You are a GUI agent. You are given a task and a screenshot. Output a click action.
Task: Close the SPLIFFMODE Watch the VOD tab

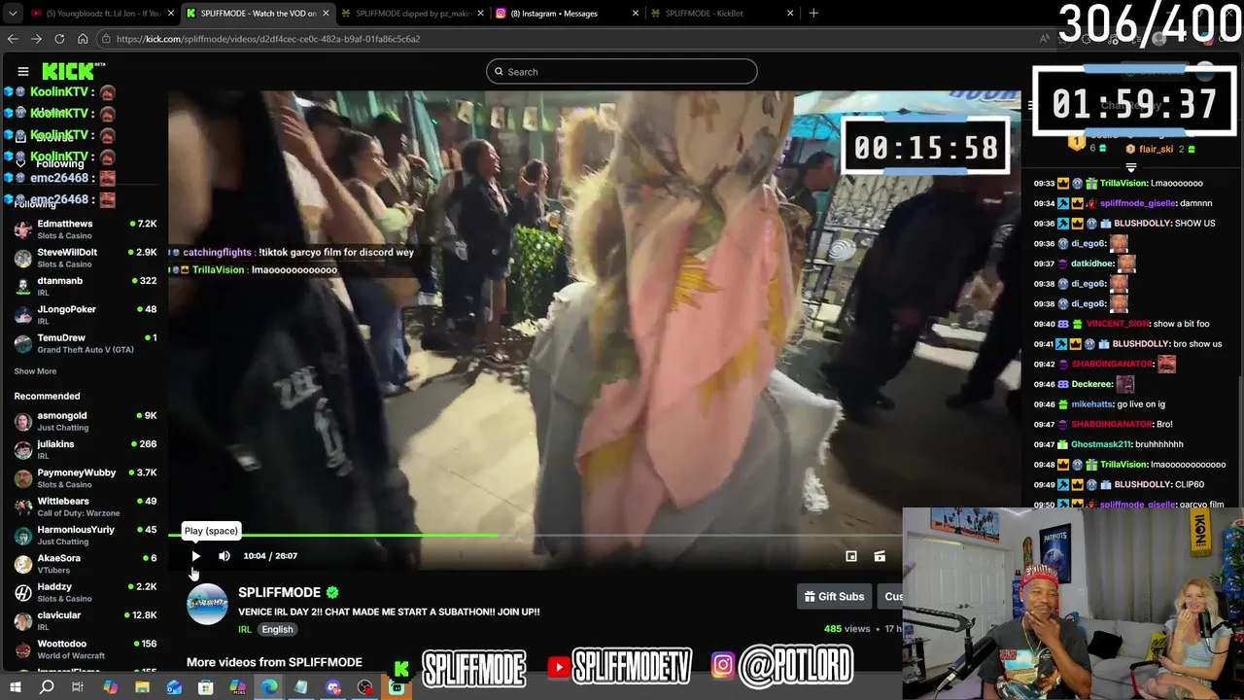(x=326, y=14)
